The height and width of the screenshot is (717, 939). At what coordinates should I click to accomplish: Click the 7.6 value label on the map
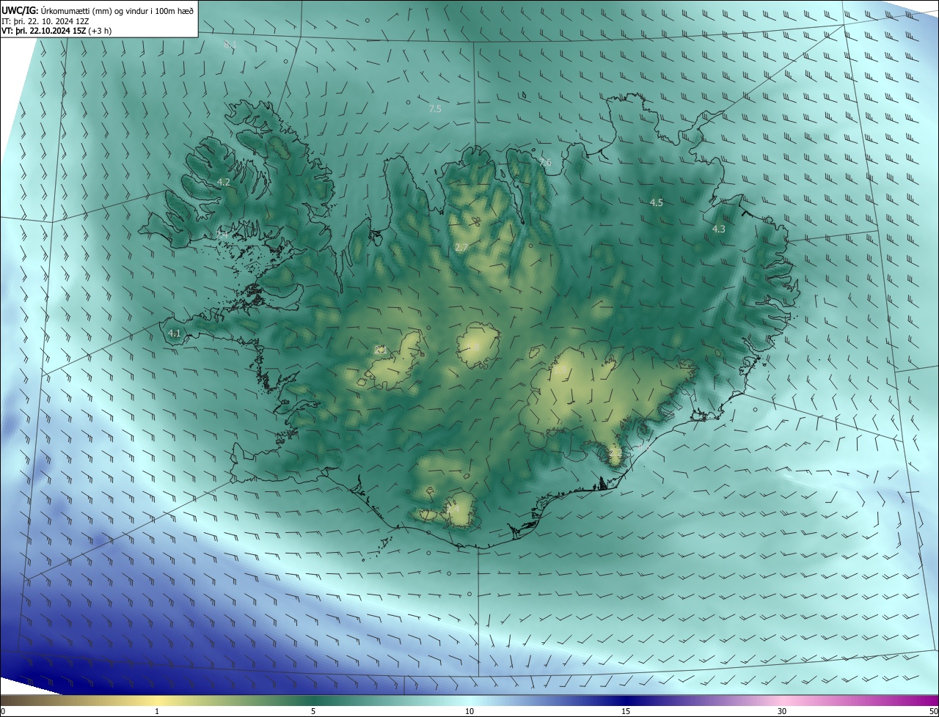tap(544, 163)
